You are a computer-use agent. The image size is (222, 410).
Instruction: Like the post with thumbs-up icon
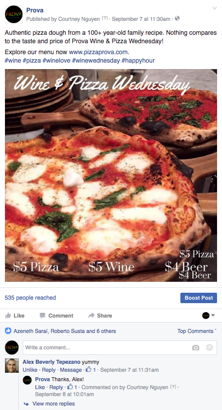pyautogui.click(x=15, y=316)
